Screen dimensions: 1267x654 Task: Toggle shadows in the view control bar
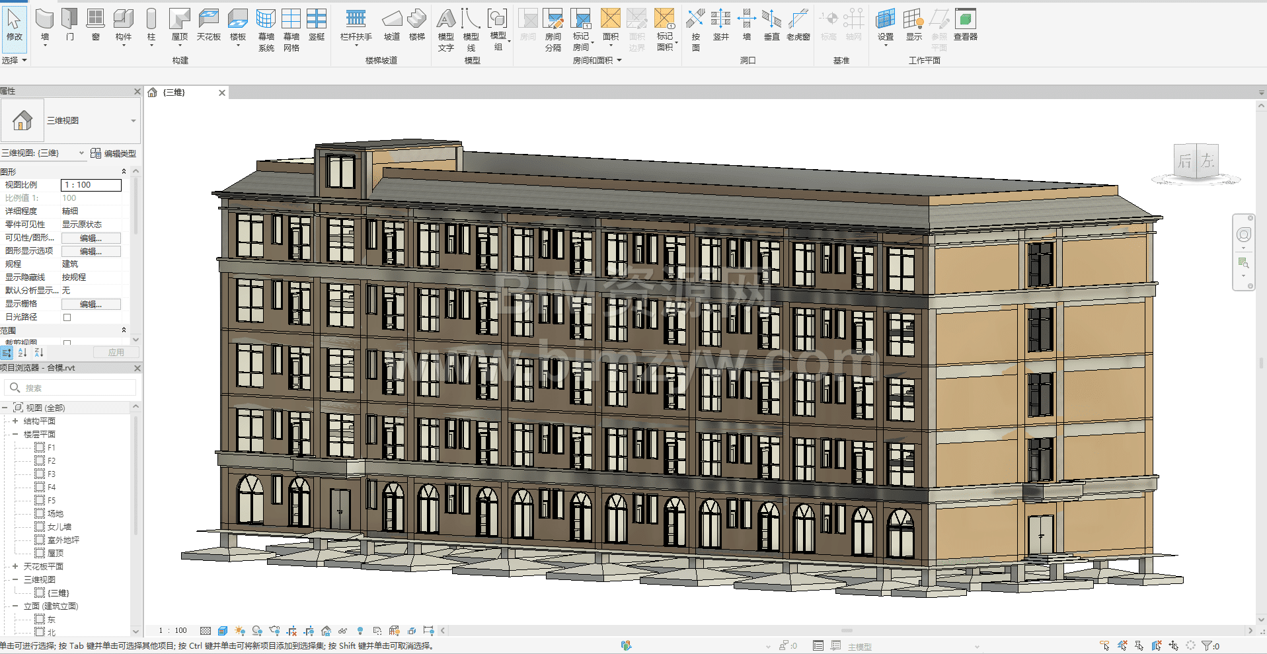pos(257,631)
